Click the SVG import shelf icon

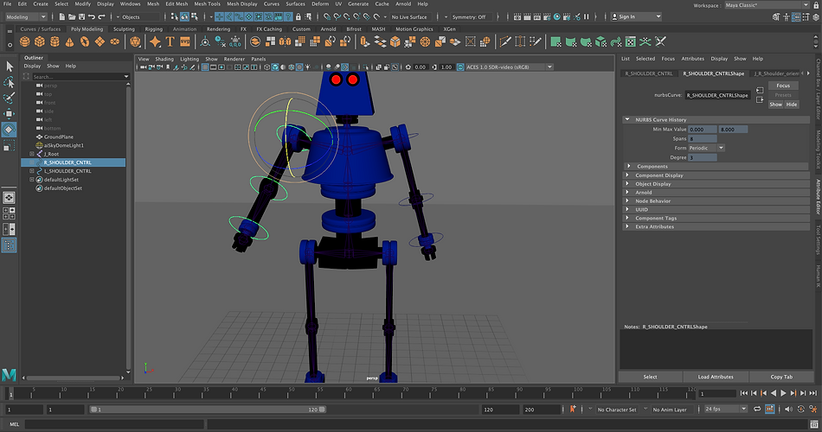click(185, 41)
